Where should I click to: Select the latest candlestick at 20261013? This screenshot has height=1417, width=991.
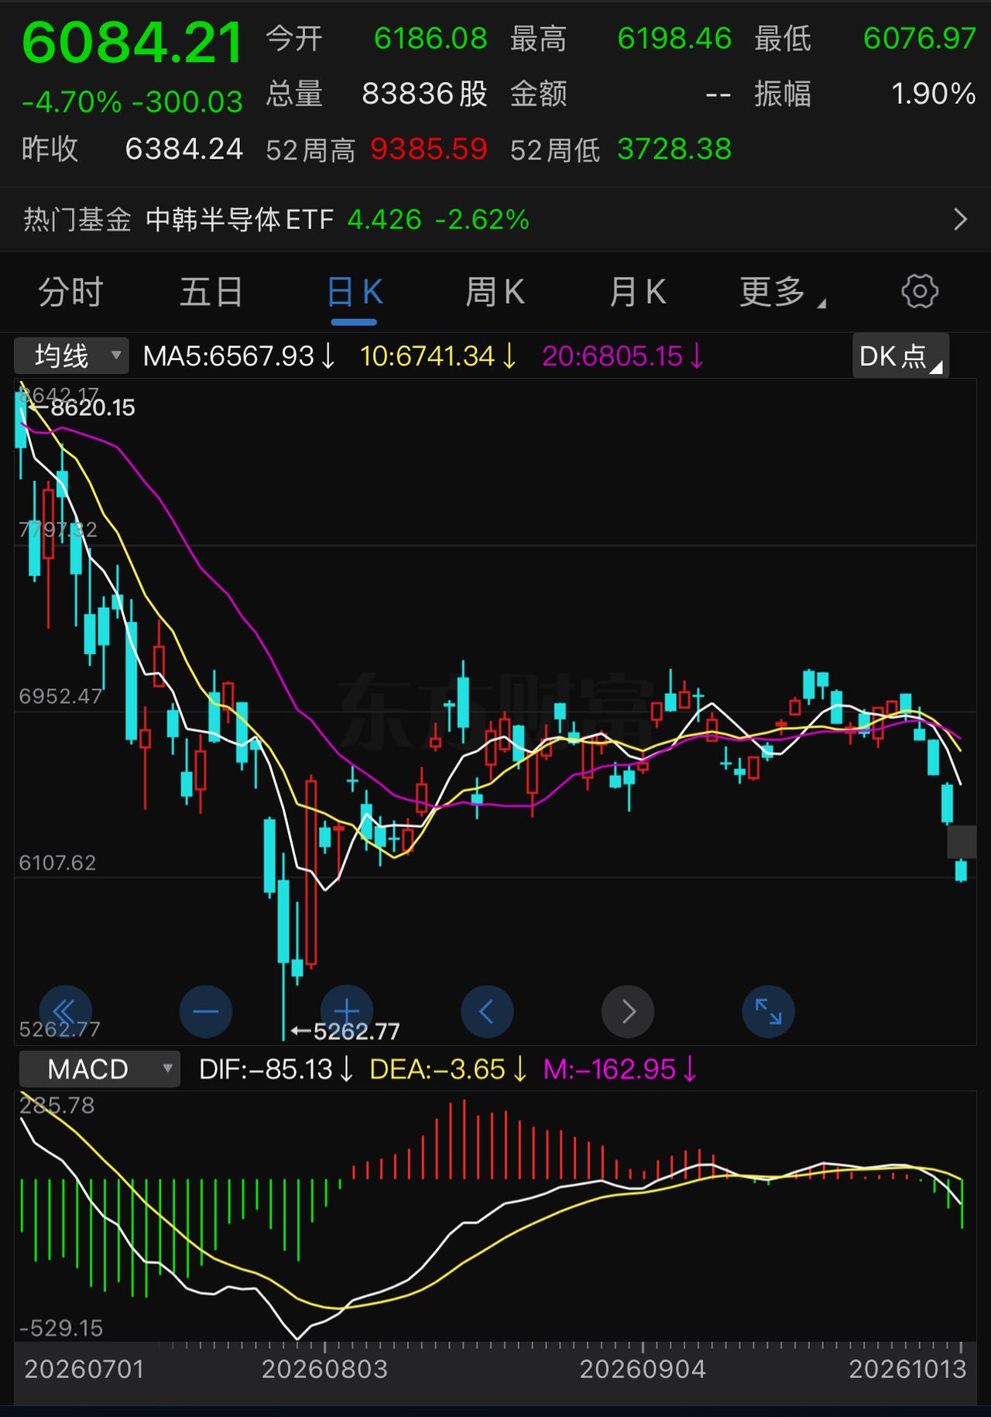(x=962, y=870)
